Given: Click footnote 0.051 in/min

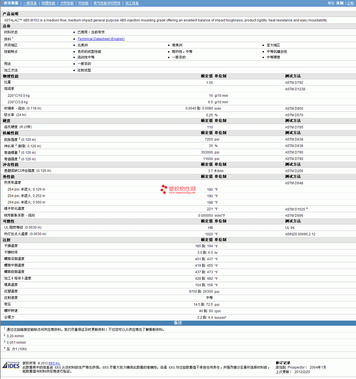Looking at the screenshot, I should coord(16,343).
